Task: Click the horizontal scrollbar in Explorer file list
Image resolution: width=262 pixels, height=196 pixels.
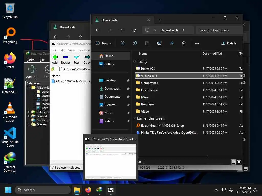Action: [x=173, y=157]
